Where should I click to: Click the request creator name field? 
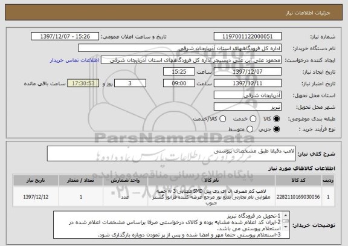(191, 60)
